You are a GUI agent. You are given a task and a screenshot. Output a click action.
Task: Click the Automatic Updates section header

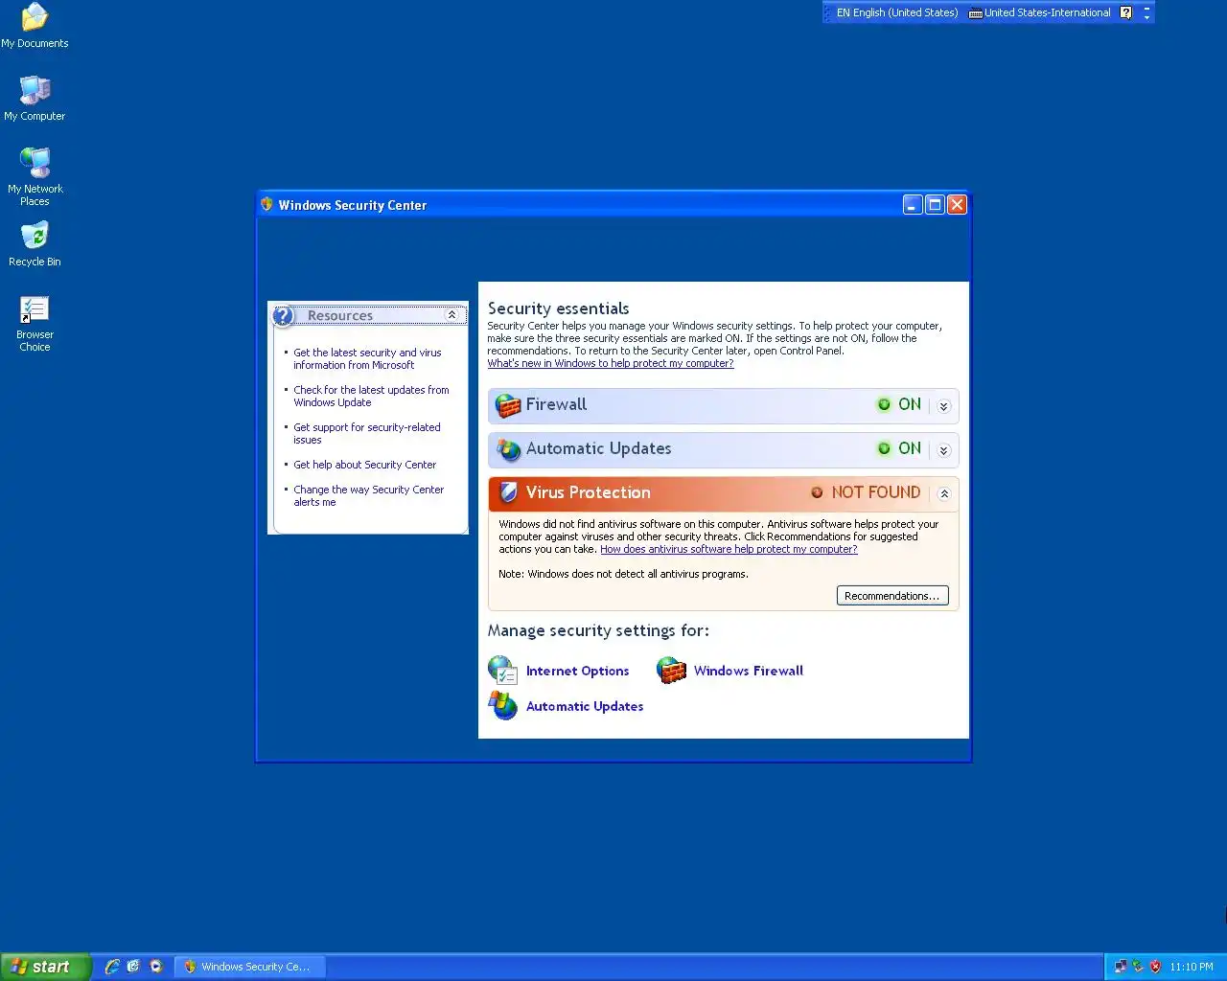724,450
